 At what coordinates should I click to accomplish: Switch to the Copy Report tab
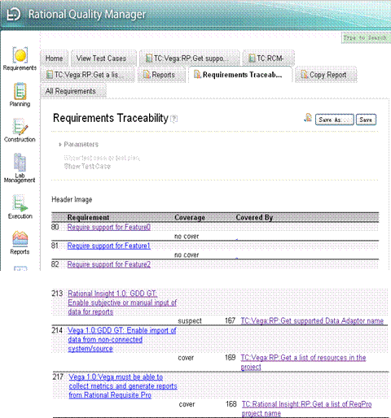pos(325,75)
